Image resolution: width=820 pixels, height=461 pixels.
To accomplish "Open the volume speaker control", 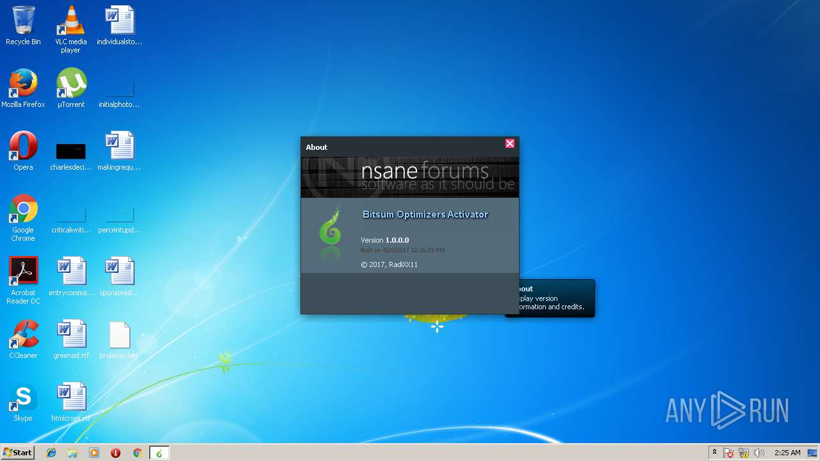I will [760, 453].
